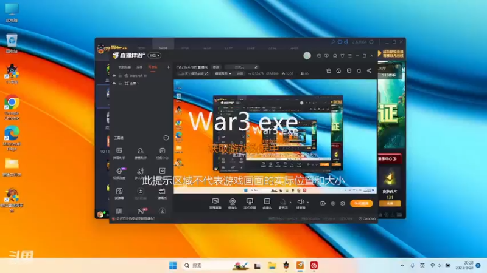The height and width of the screenshot is (273, 487).
Task: Click the 修改 button beside room title
Action: click(x=216, y=67)
